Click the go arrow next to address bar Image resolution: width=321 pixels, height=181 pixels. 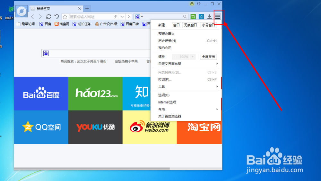(x=129, y=17)
